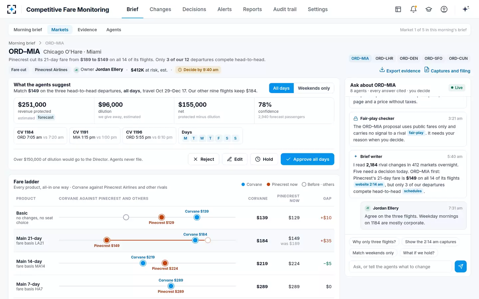The height and width of the screenshot is (299, 479).
Task: Reject the agents' suggestion
Action: [x=204, y=159]
